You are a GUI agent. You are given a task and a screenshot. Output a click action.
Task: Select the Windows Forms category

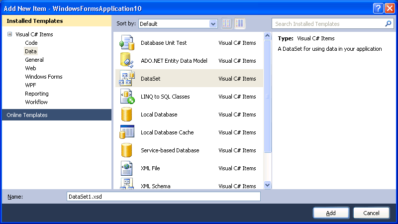tap(44, 77)
